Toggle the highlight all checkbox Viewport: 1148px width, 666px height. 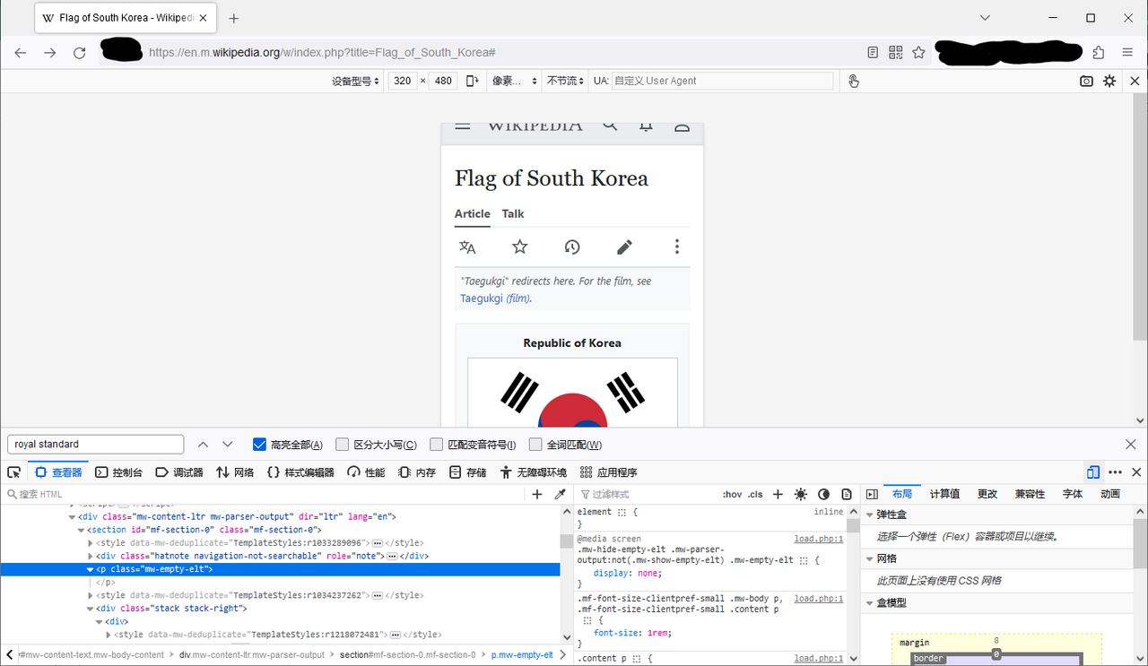coord(260,444)
